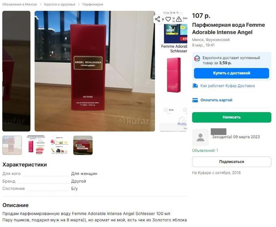Click the Europochta delivery logo icon
Screen dimensions: 276x227
coord(197,59)
